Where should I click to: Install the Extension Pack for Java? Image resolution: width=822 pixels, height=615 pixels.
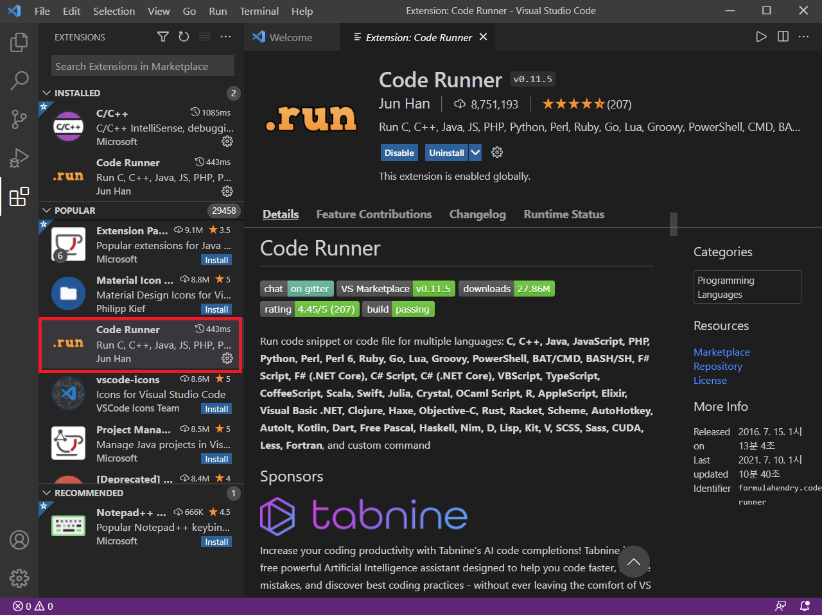point(216,260)
